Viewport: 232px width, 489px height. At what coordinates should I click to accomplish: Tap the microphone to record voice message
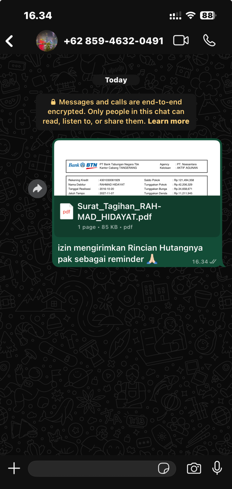(x=217, y=468)
